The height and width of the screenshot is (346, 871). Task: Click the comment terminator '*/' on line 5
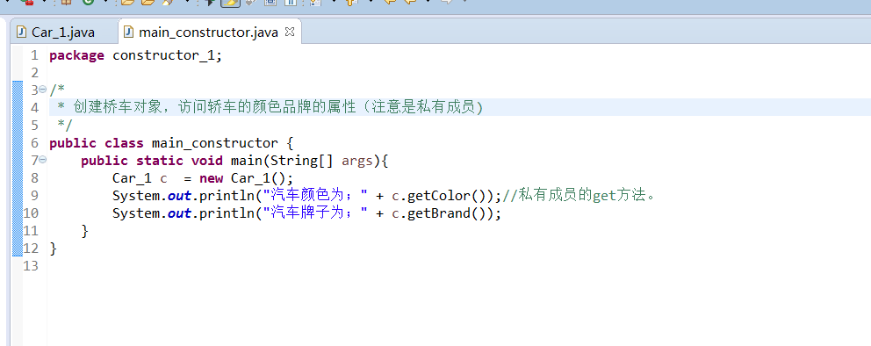click(65, 125)
